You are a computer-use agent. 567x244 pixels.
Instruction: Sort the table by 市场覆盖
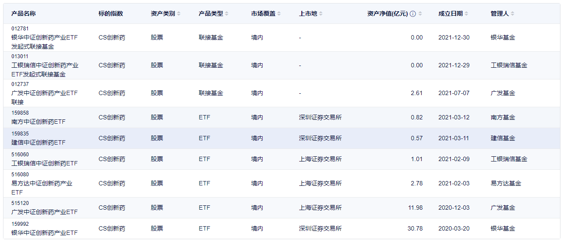(279, 14)
